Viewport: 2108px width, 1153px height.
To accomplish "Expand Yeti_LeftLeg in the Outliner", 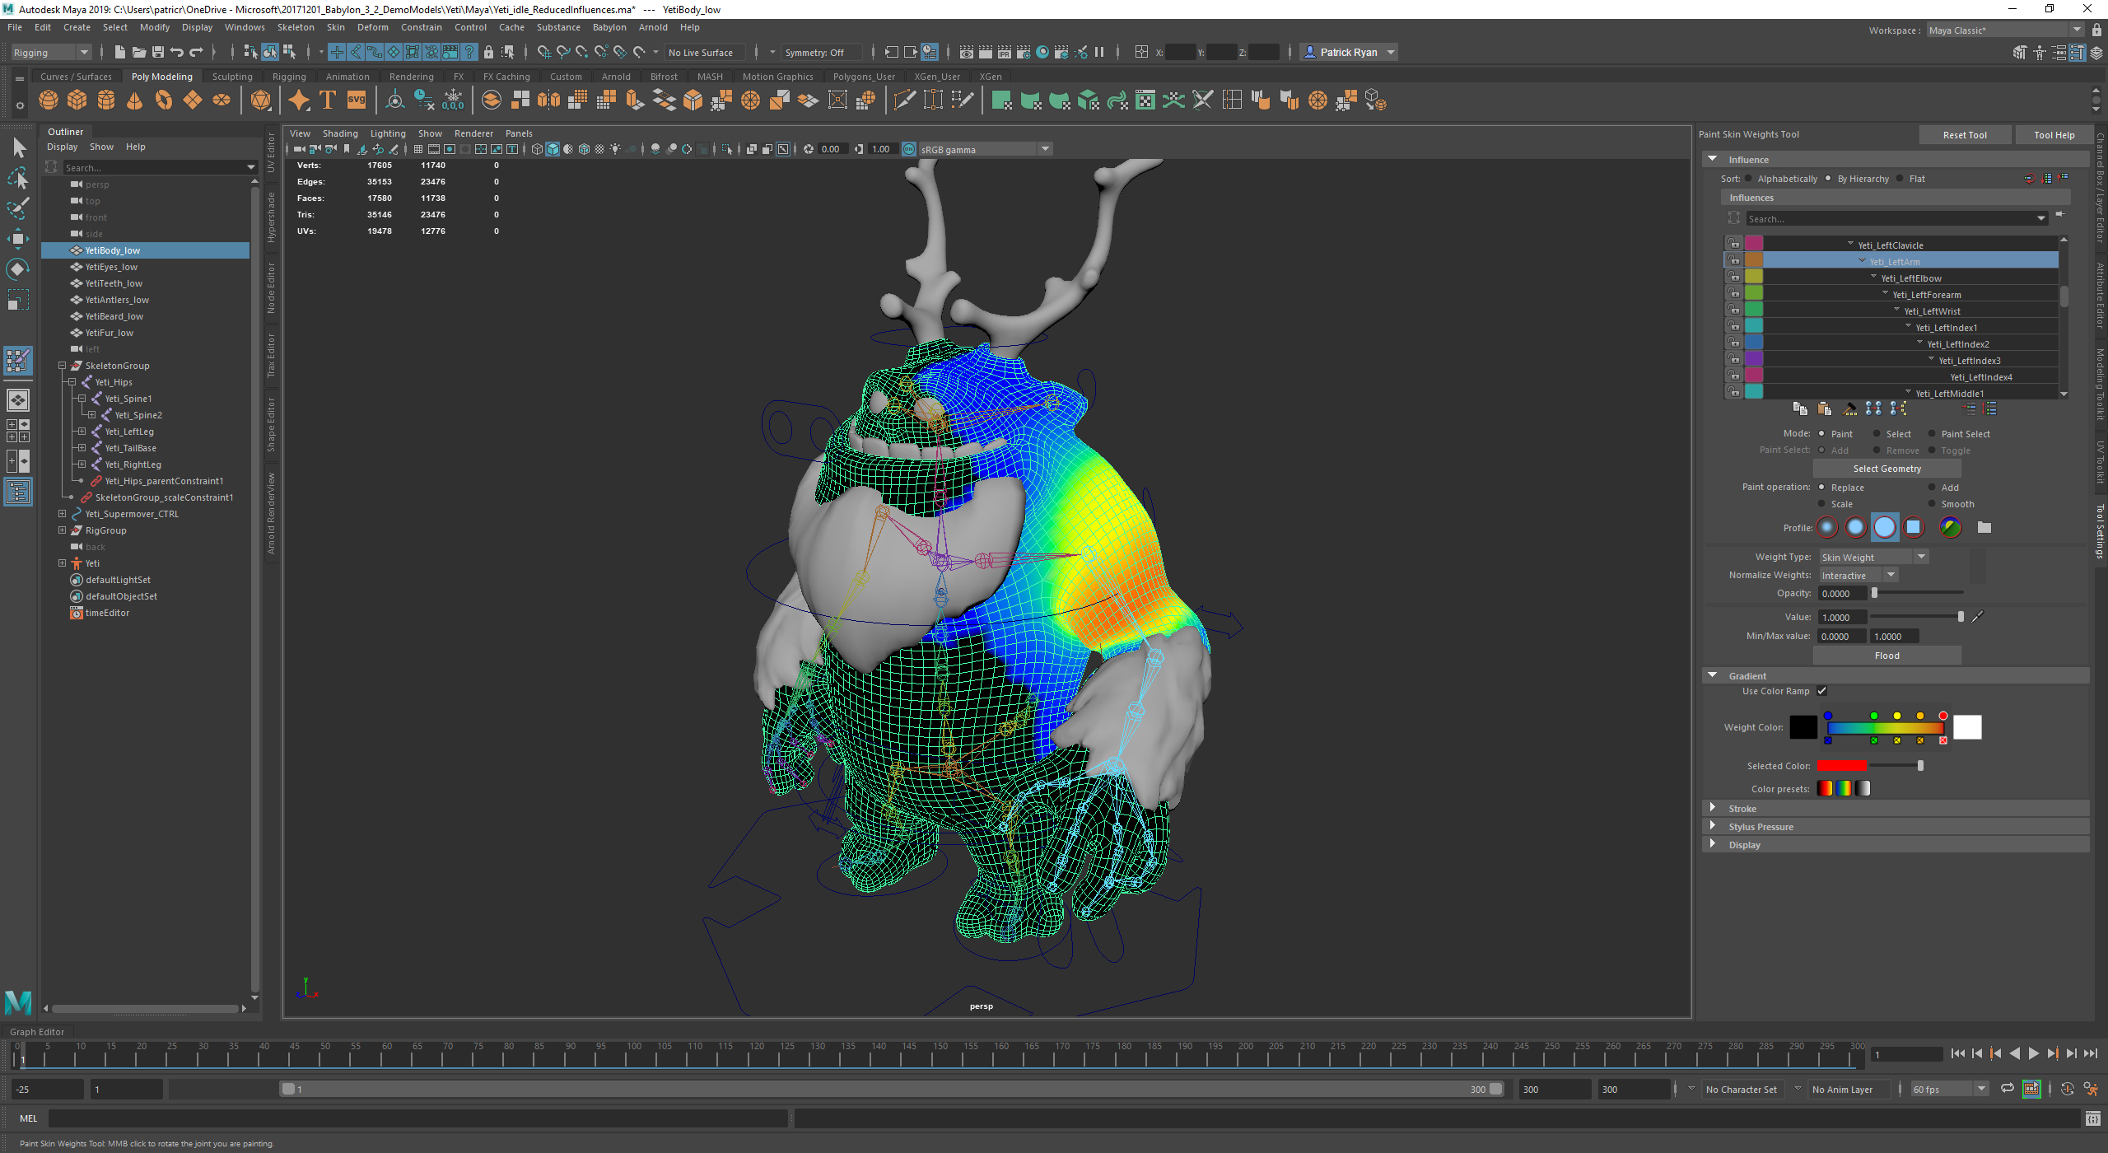I will (x=82, y=432).
